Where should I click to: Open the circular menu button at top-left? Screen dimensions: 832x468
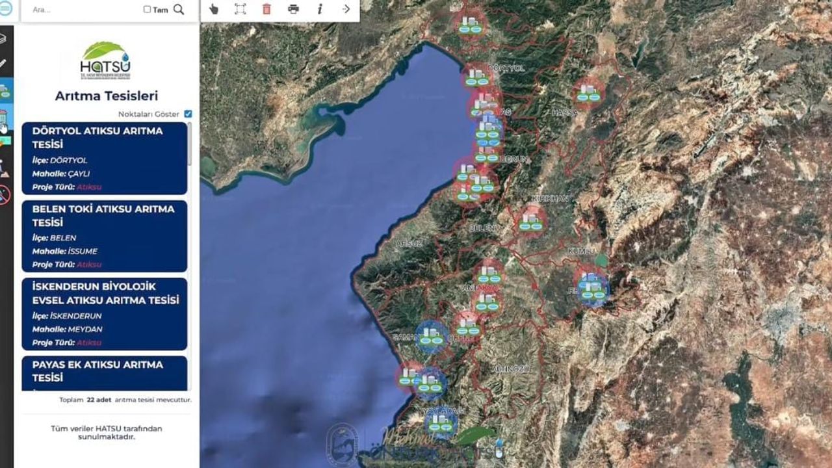point(6,9)
